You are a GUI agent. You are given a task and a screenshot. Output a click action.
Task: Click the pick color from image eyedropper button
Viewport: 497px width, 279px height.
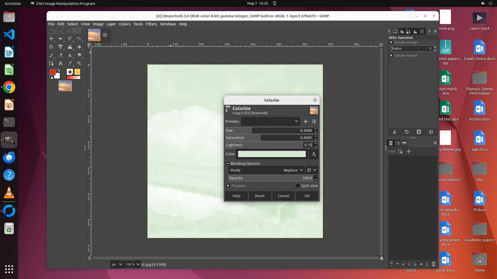coord(313,154)
